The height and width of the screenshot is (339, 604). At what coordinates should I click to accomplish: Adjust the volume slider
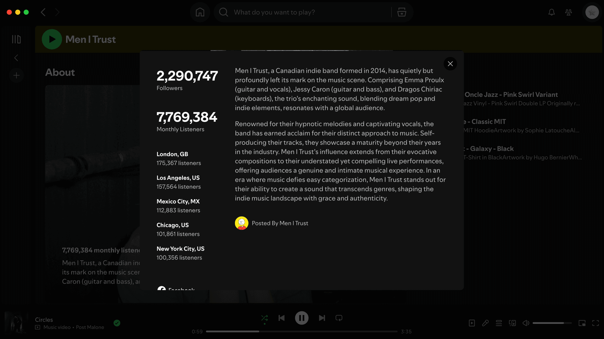pyautogui.click(x=552, y=323)
